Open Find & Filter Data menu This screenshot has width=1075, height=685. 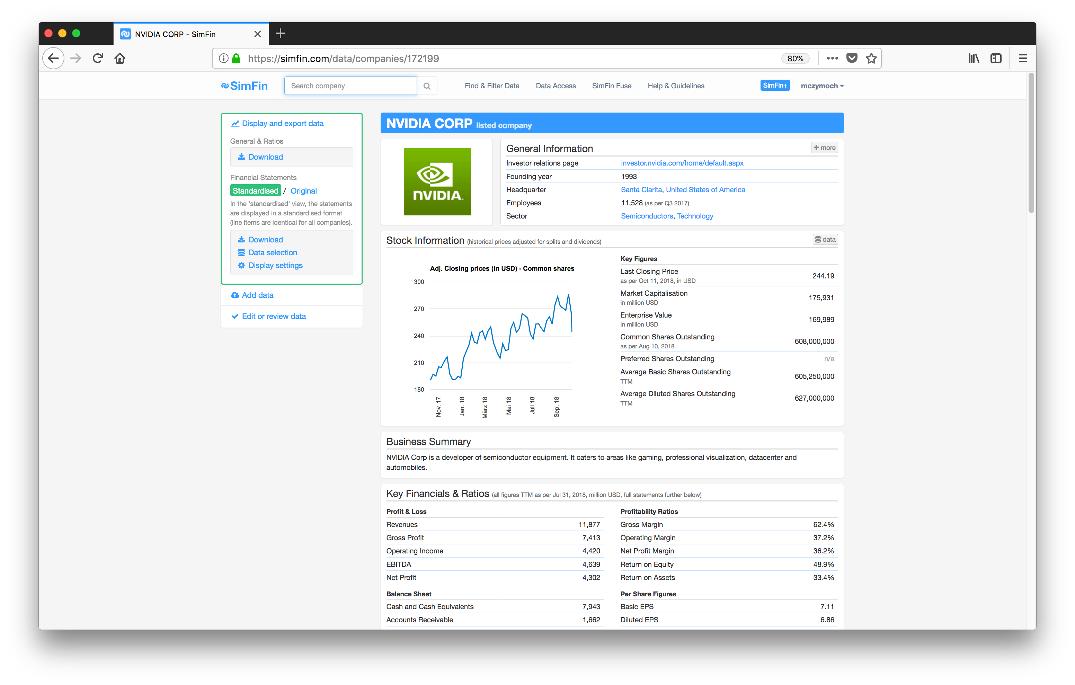[x=491, y=86]
